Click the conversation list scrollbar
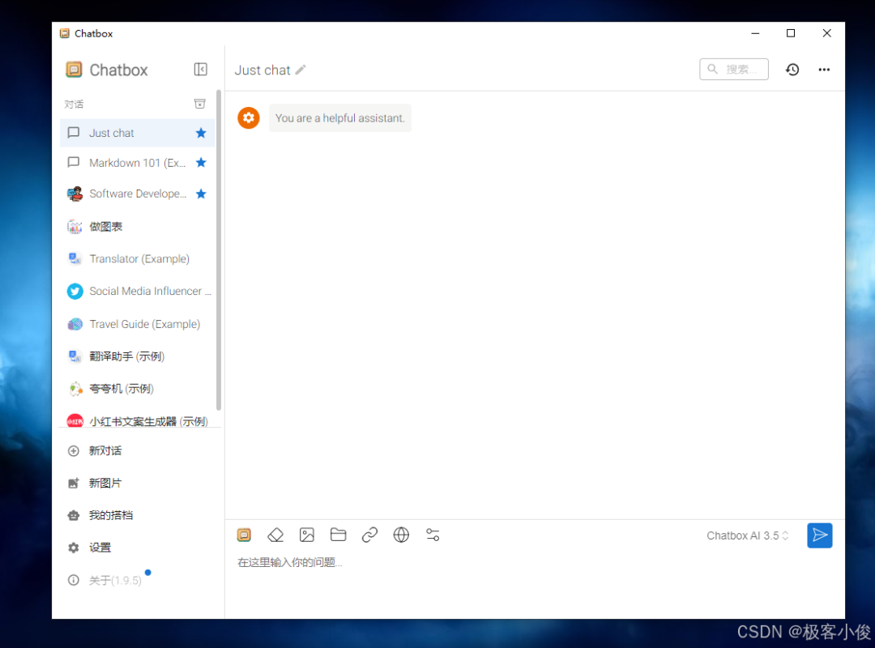 pyautogui.click(x=219, y=250)
